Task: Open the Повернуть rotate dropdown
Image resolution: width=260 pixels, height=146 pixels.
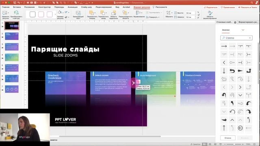Action: coord(153,17)
